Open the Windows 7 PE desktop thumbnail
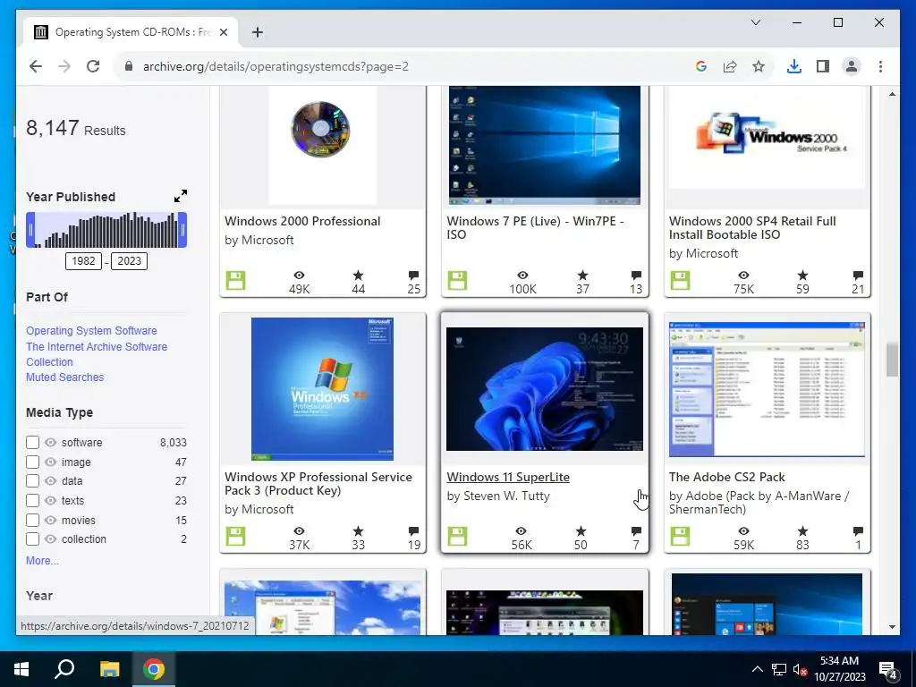 point(545,145)
